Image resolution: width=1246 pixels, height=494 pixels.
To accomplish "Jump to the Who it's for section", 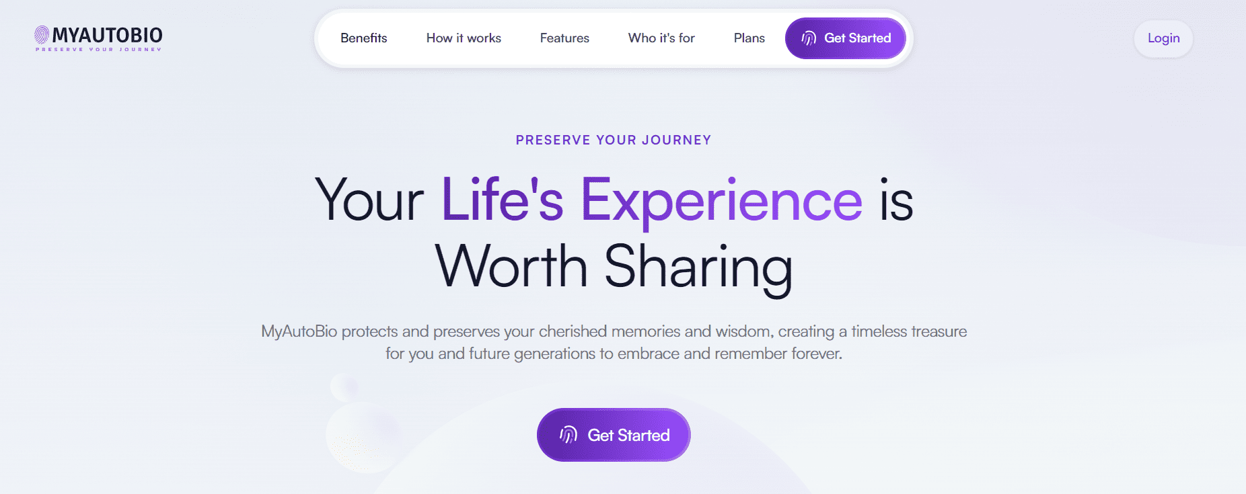I will click(661, 38).
